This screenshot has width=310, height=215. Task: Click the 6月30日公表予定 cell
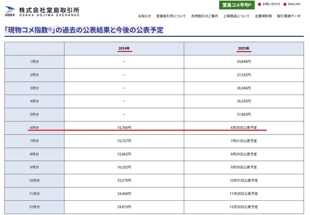(x=244, y=127)
